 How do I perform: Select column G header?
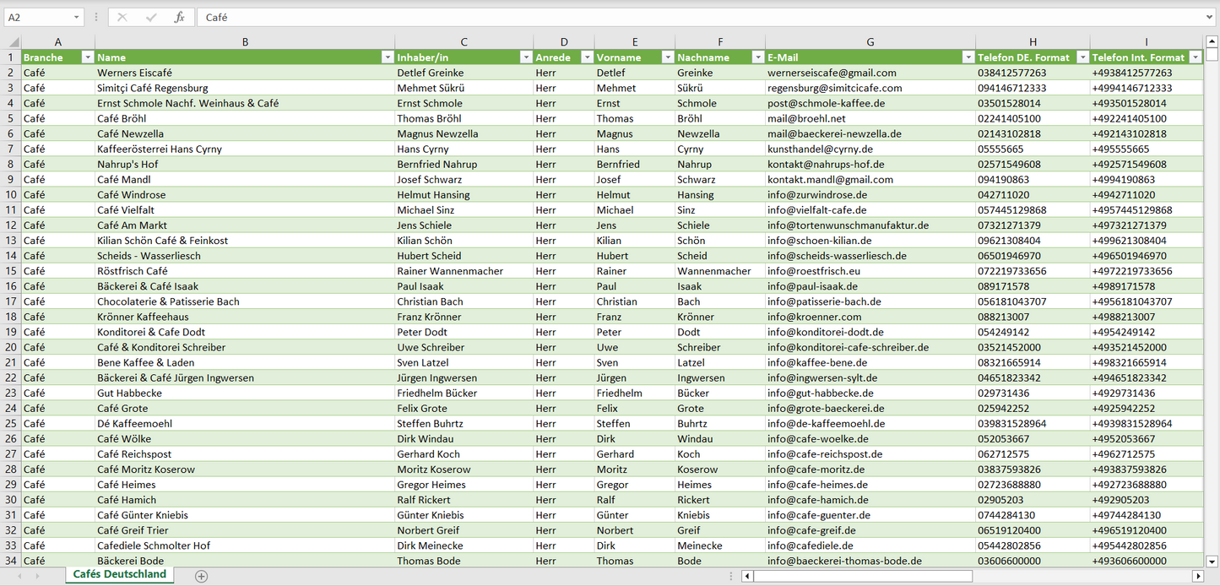coord(870,41)
